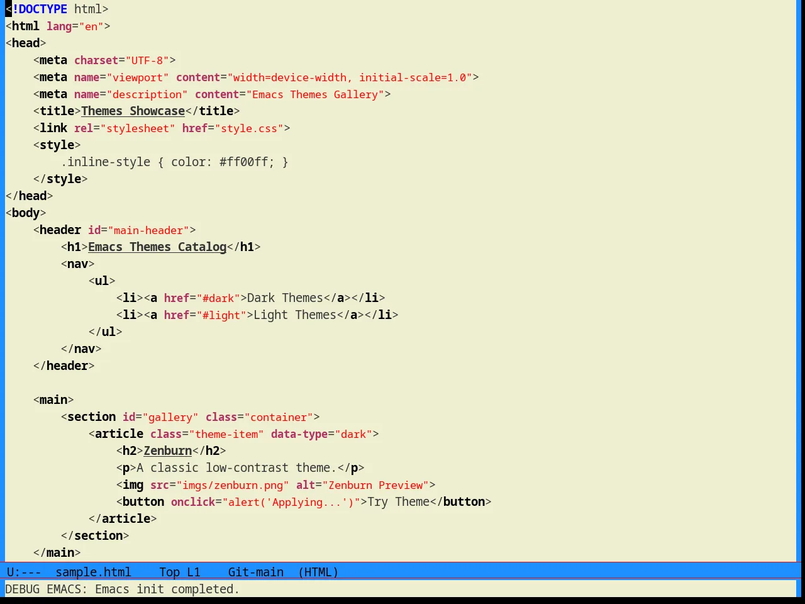This screenshot has width=805, height=604.
Task: Click the "width=device-width, initial-scale=1.0" string
Action: point(350,77)
